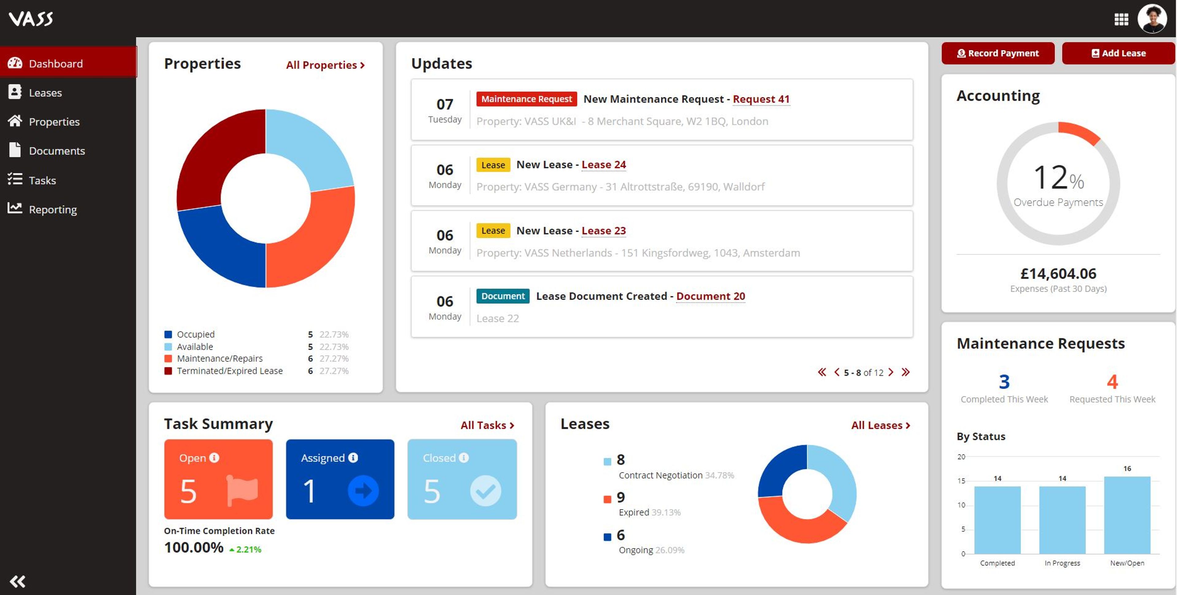Open the Request 41 link
The image size is (1177, 595).
coord(761,99)
